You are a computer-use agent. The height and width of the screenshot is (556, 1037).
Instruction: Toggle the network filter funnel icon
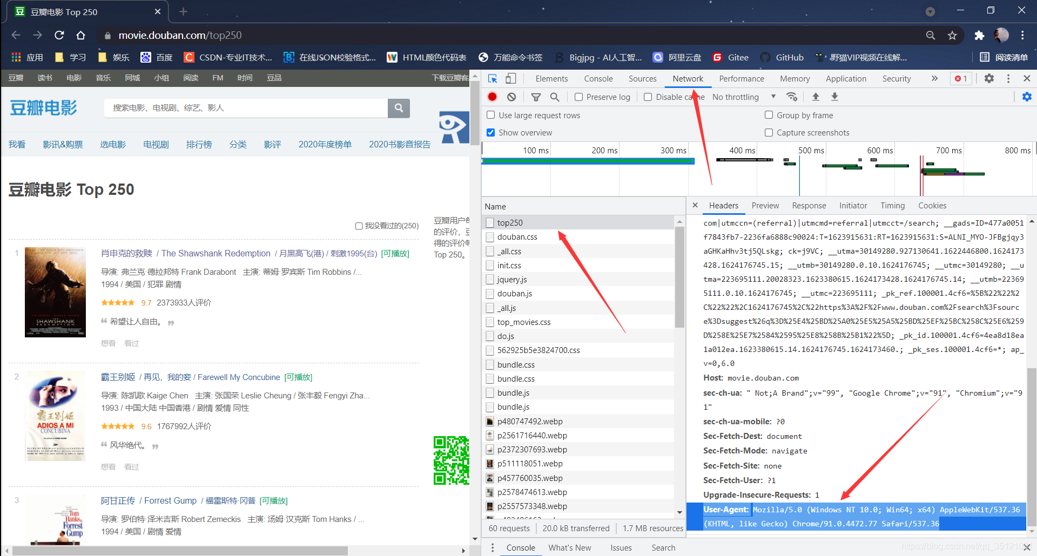click(536, 97)
